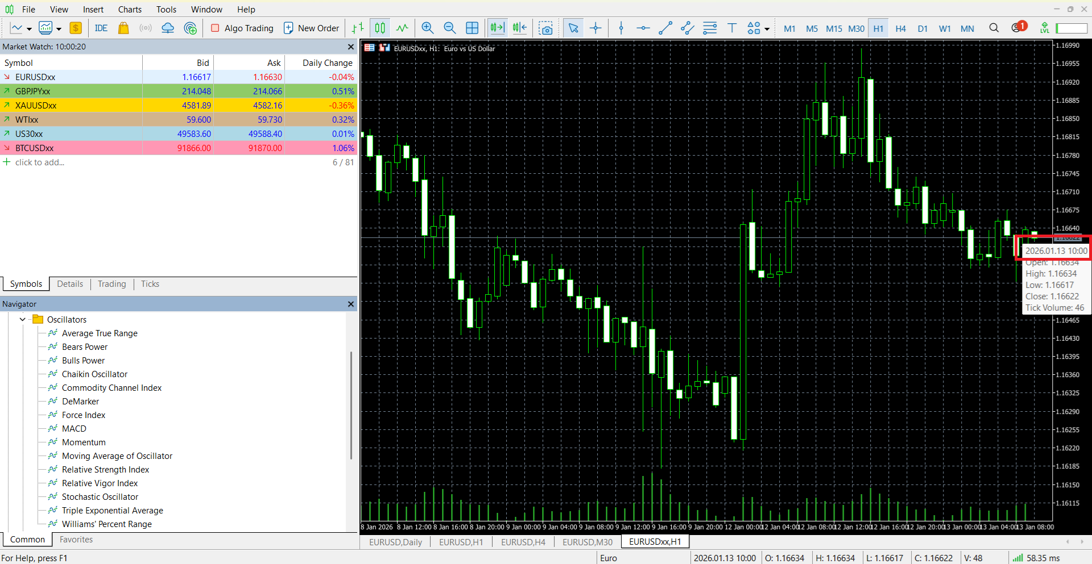Click the Zoom In magnifier icon
Screen dimensions: 1092x564
428,28
